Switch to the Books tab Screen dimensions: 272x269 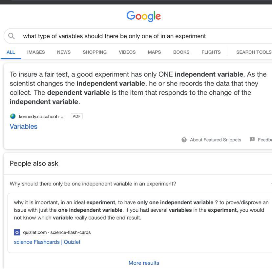tap(181, 52)
